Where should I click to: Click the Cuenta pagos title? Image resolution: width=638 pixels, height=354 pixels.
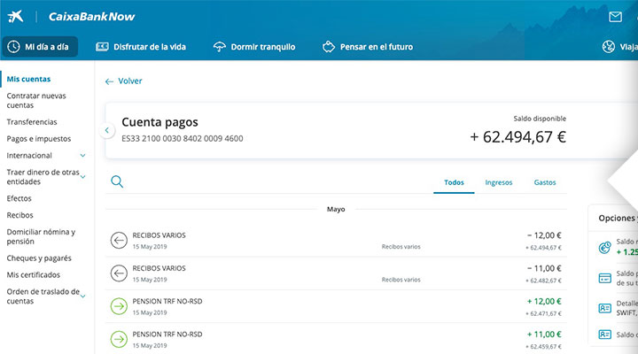point(159,122)
